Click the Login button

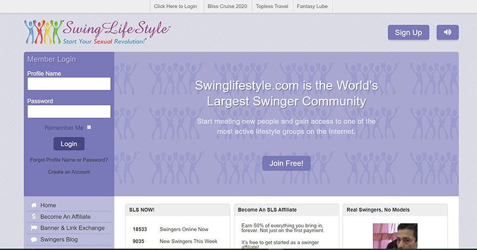[x=69, y=143]
